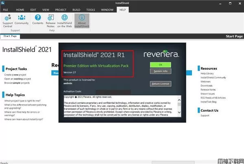This screenshot has width=244, height=164.
Task: Click the licensed user name 'aadmin'
Action: pyautogui.click(x=68, y=83)
